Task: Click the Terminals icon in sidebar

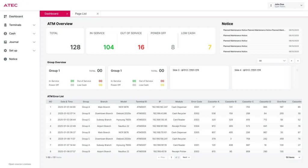Action: [5, 25]
